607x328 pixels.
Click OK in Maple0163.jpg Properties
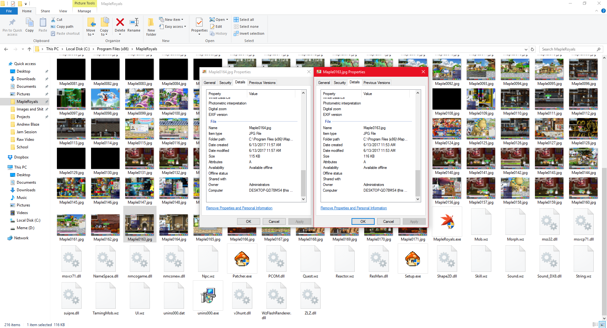coord(363,221)
